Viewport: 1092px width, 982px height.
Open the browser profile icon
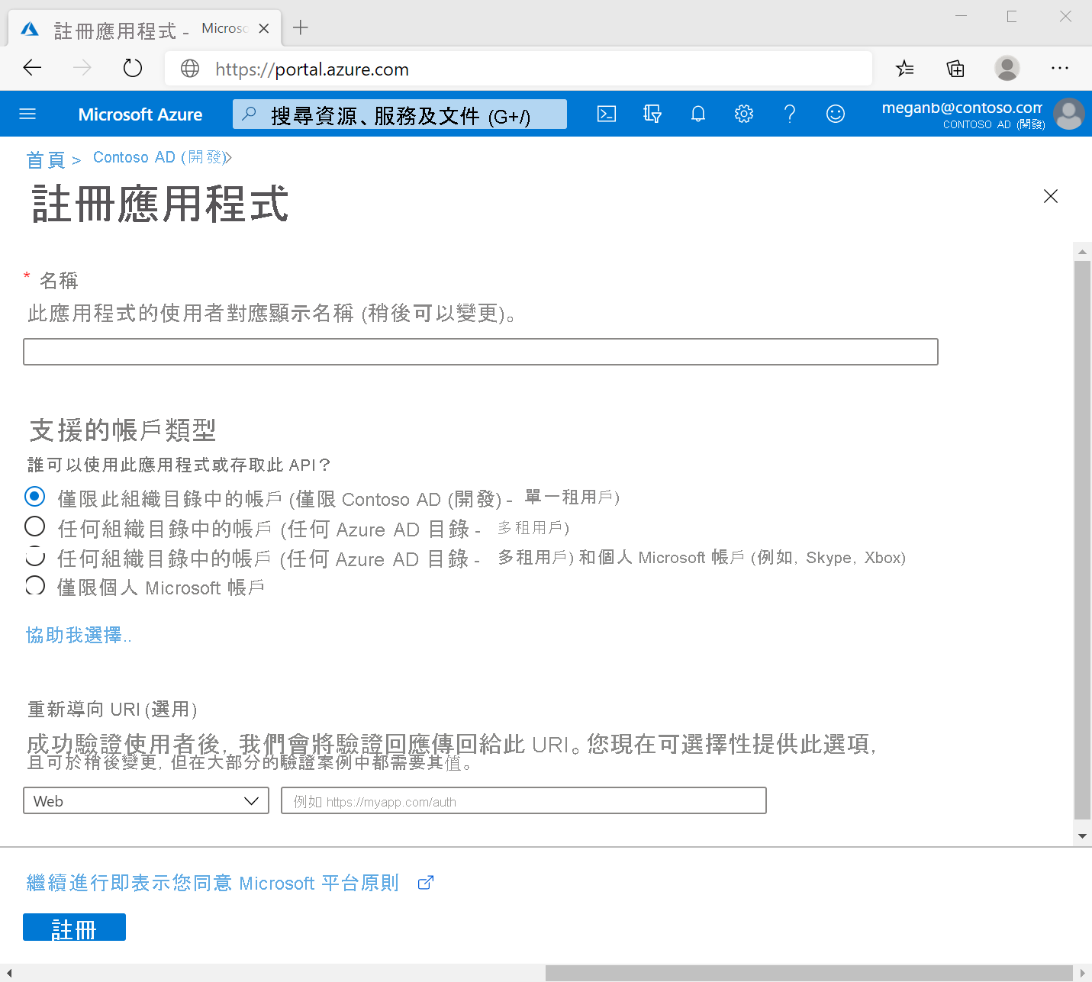click(1007, 68)
